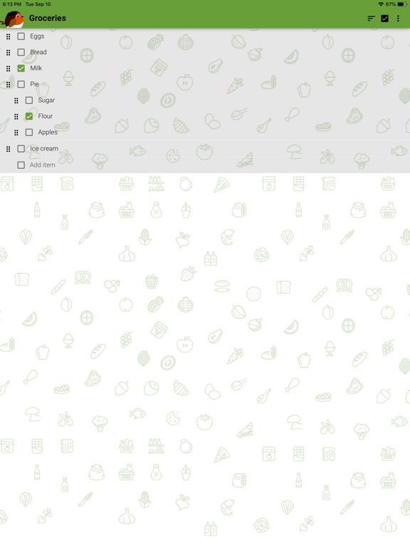This screenshot has height=547, width=410.
Task: Select the Milk item text
Action: 36,68
